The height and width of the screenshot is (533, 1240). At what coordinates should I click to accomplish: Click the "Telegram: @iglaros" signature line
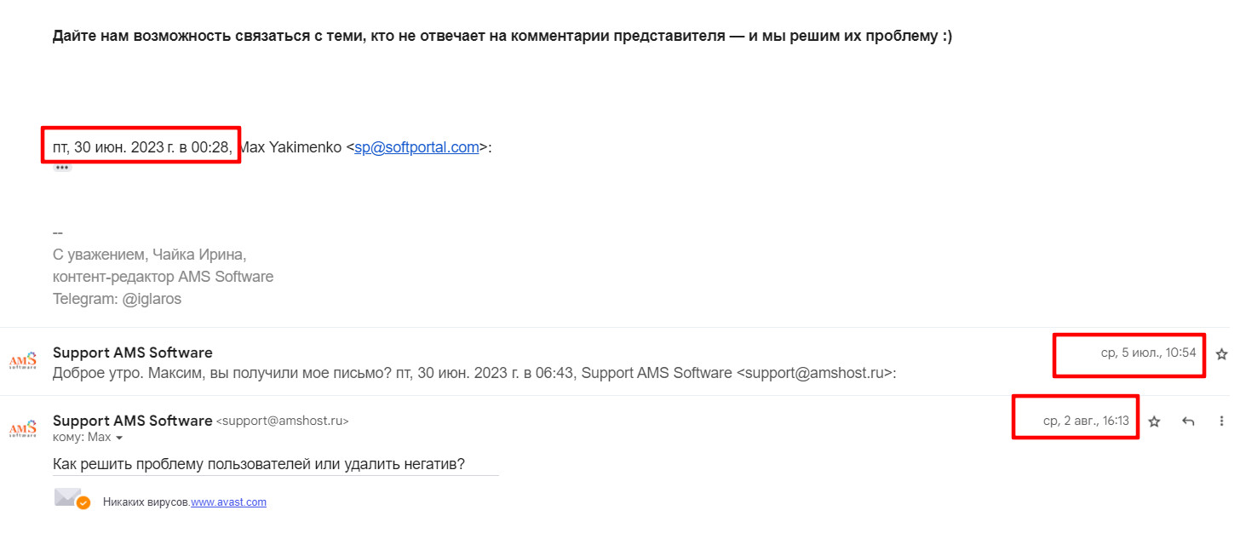(x=117, y=299)
